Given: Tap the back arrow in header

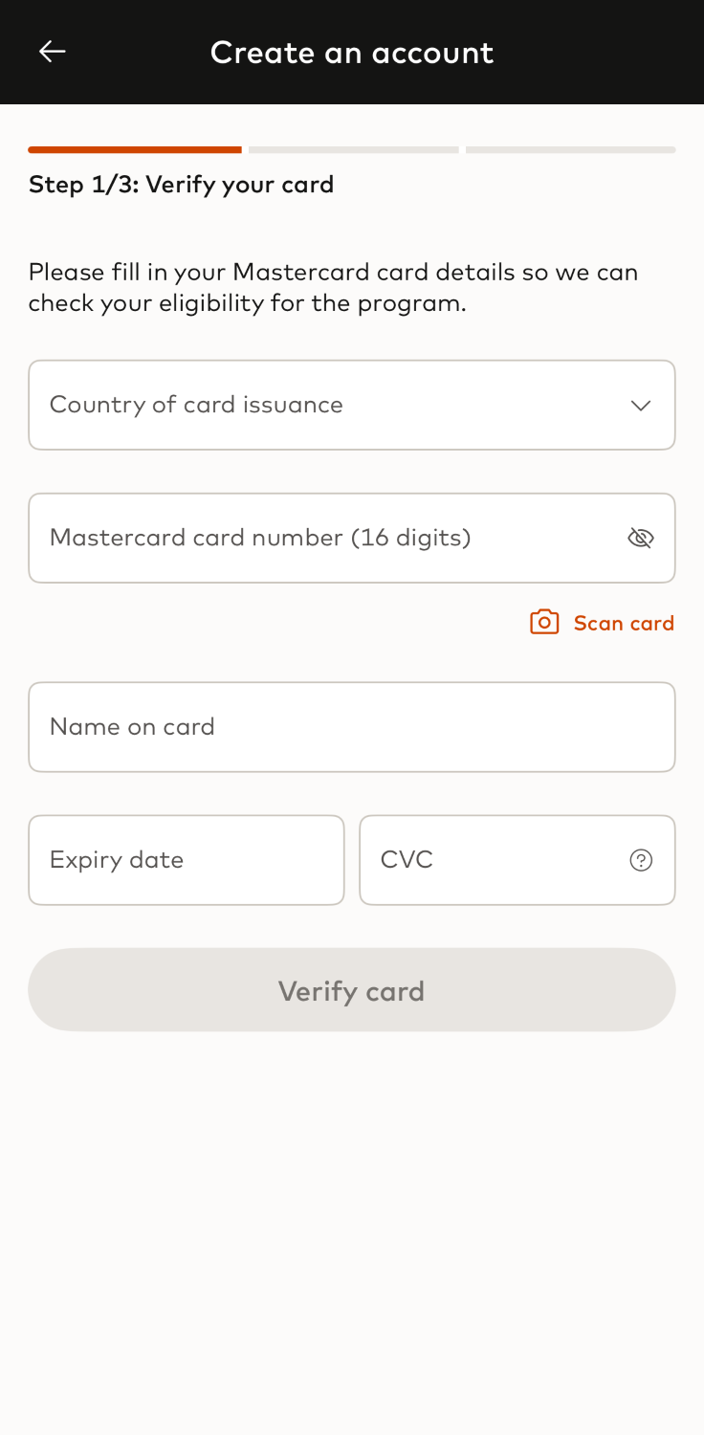Looking at the screenshot, I should coord(52,52).
